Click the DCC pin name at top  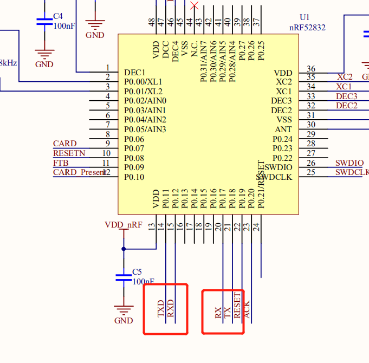(x=165, y=50)
